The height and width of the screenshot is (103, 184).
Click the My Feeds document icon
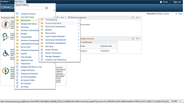[x=17, y=86]
